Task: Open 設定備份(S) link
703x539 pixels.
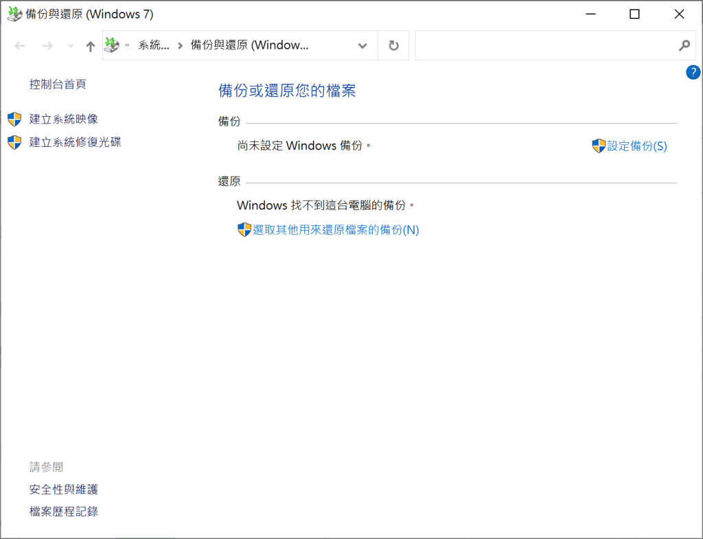Action: [636, 146]
